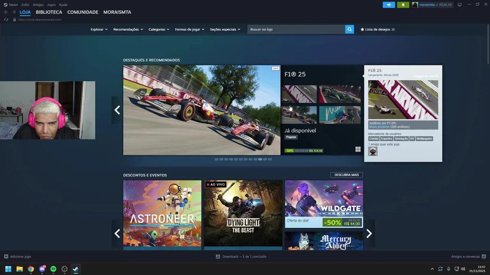Switch to the COMUNIDADE tab

[83, 12]
